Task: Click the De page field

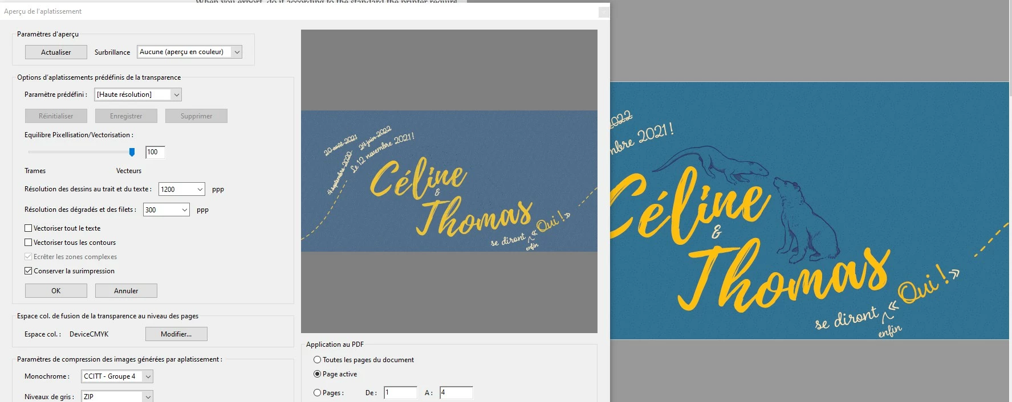Action: pyautogui.click(x=400, y=392)
